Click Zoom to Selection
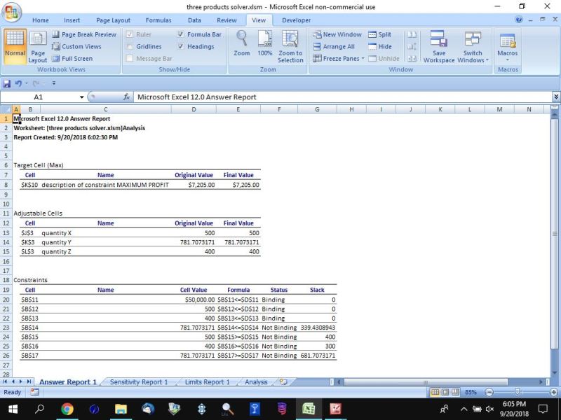561x420 pixels. pyautogui.click(x=290, y=46)
